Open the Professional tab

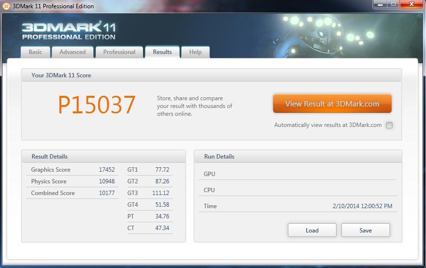click(x=119, y=52)
